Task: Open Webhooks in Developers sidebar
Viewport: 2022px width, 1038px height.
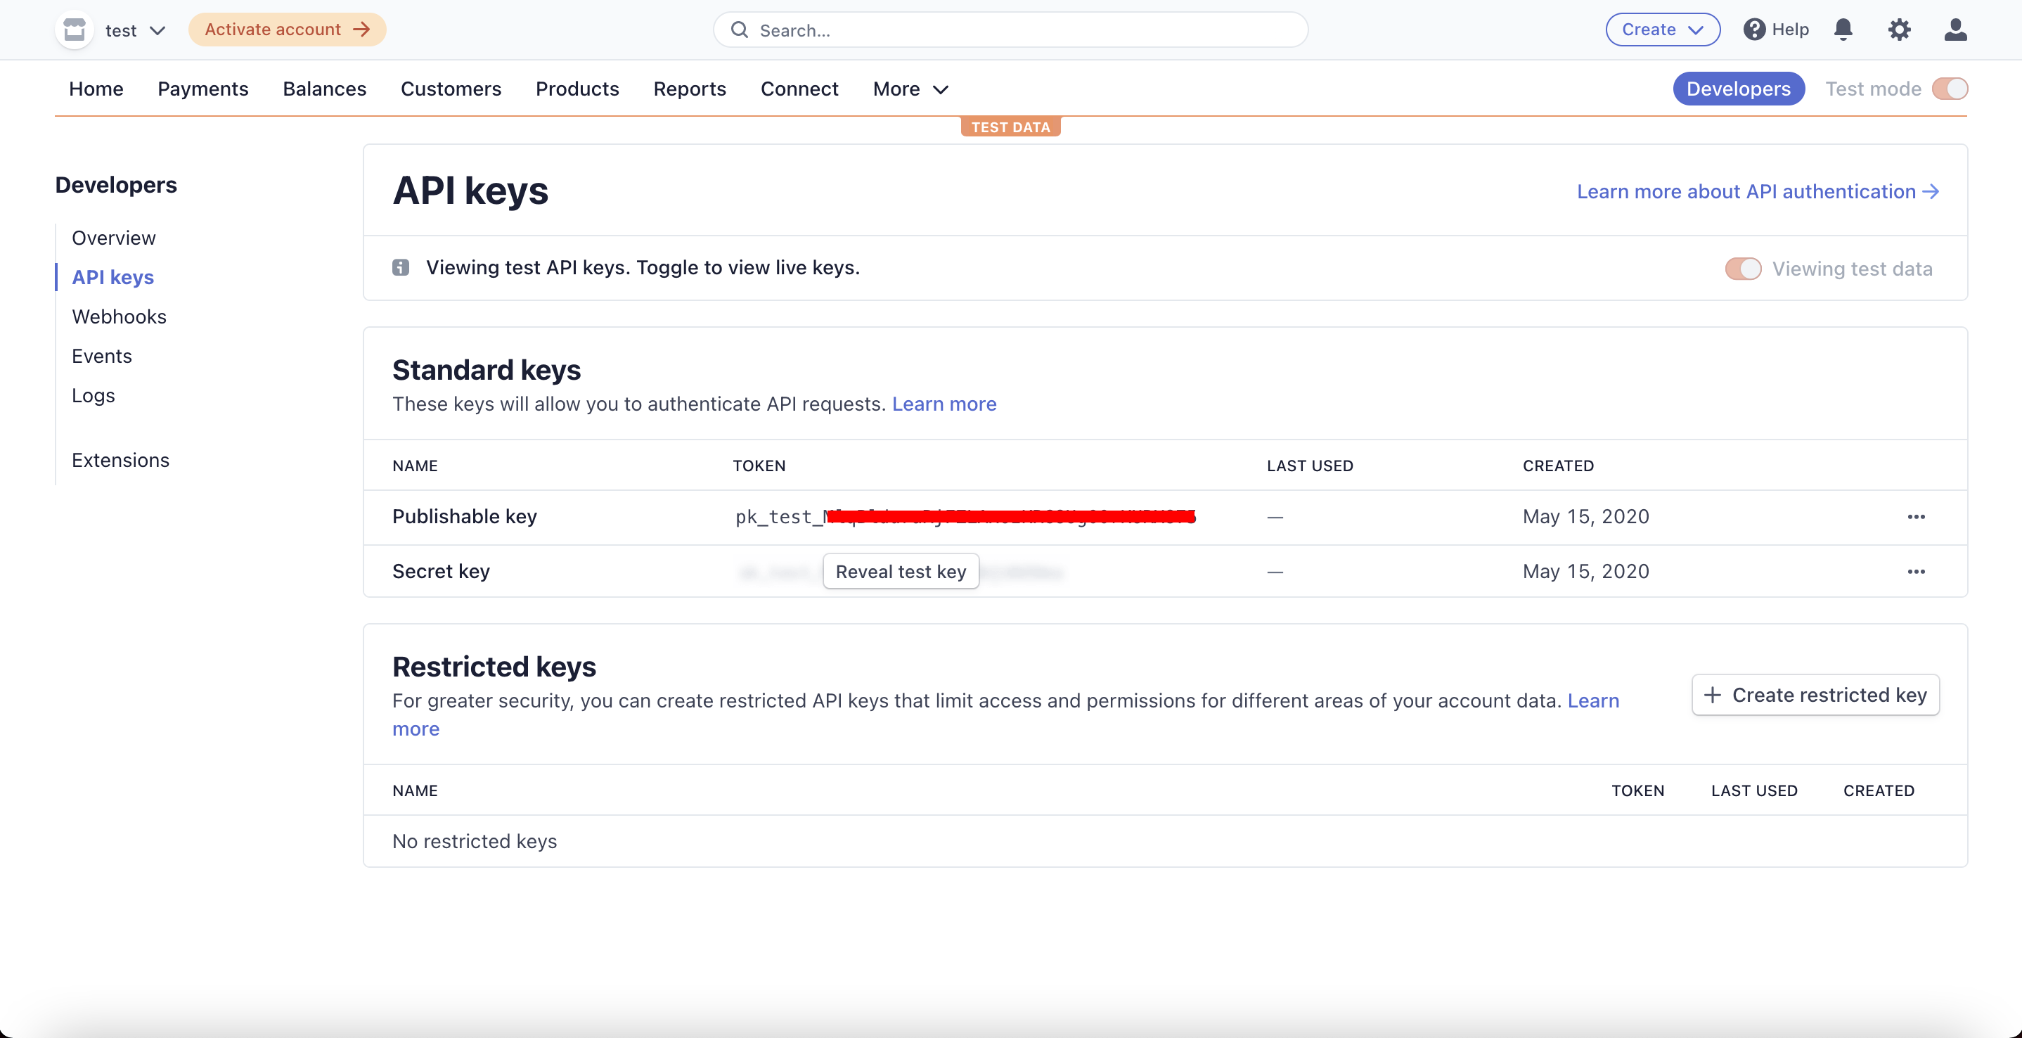Action: pos(120,316)
